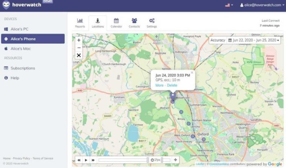
Task: Click the info icon beside Help
Action: click(6, 78)
